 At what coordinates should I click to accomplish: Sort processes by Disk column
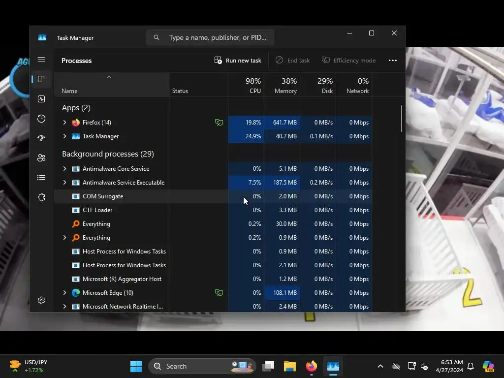coord(318,85)
